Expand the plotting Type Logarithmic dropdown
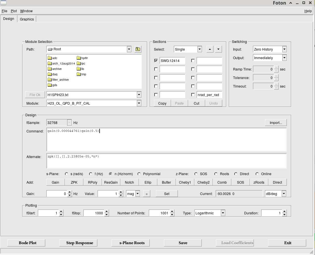This screenshot has width=315, height=255. point(223,213)
